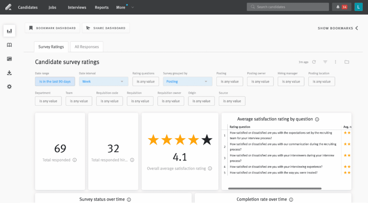Click the Bookmark Dashboard button
Image resolution: width=368 pixels, height=203 pixels.
pyautogui.click(x=52, y=28)
